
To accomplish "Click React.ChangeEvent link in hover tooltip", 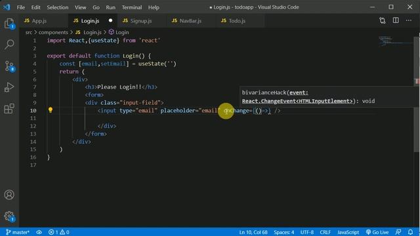I will pyautogui.click(x=297, y=101).
